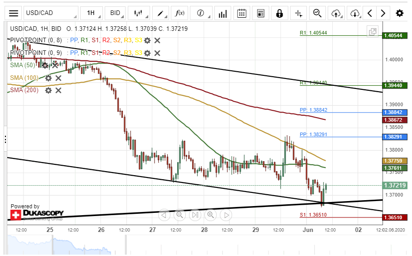Click the Jun date label on time axis
The height and width of the screenshot is (256, 412).
point(308,230)
